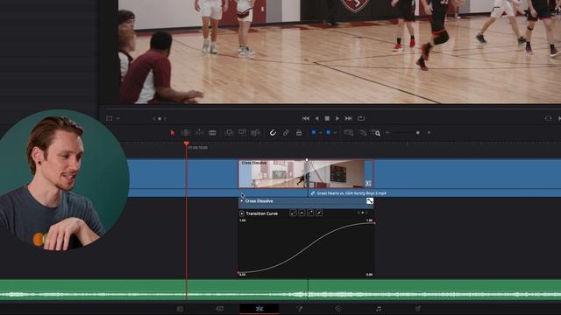Toggle Linked Selection chain icon
Image resolution: width=561 pixels, height=315 pixels.
point(286,133)
